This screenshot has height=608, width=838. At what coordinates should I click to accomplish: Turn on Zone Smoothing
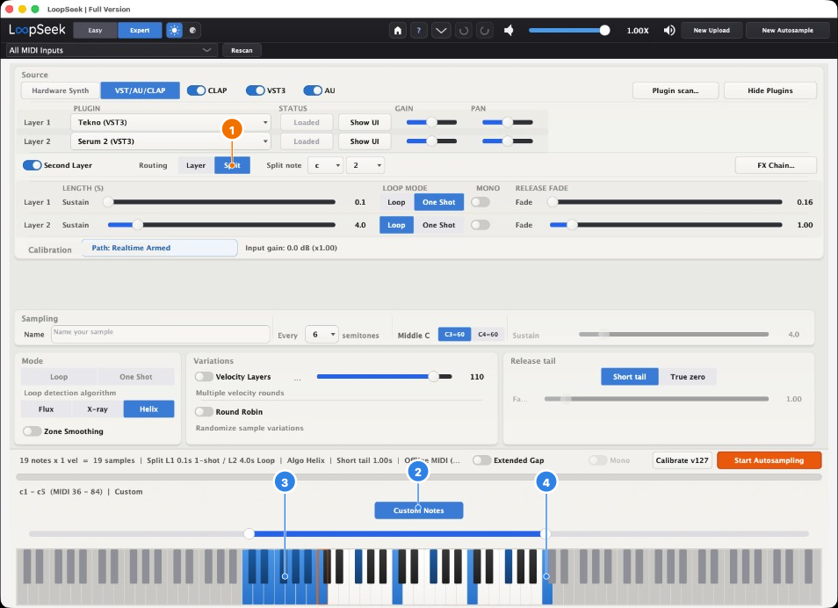33,431
